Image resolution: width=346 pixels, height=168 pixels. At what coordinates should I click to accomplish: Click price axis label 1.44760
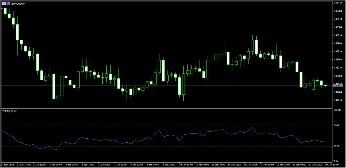(338, 92)
